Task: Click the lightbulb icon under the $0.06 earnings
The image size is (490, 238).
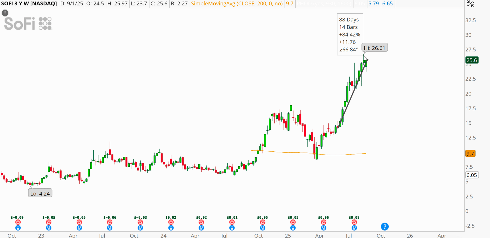Action: click(x=324, y=228)
